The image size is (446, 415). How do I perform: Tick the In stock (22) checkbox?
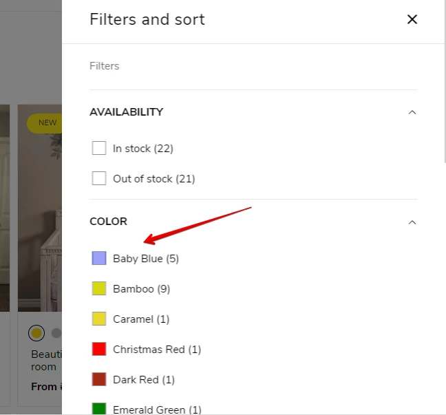99,148
